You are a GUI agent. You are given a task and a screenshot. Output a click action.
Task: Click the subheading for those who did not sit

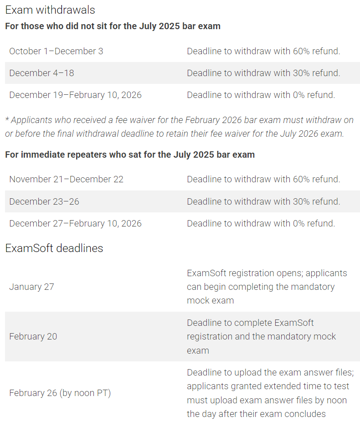(113, 26)
